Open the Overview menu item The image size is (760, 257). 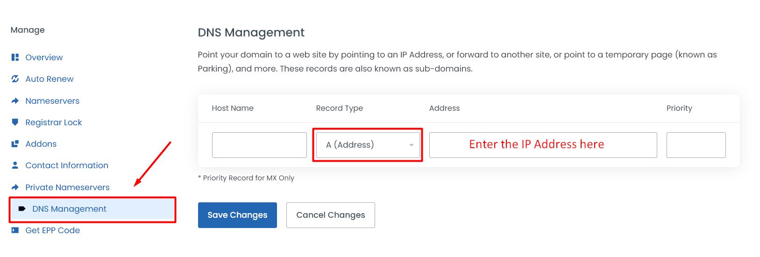coord(44,57)
